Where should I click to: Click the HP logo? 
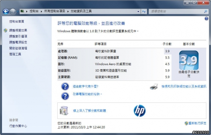click(x=139, y=111)
